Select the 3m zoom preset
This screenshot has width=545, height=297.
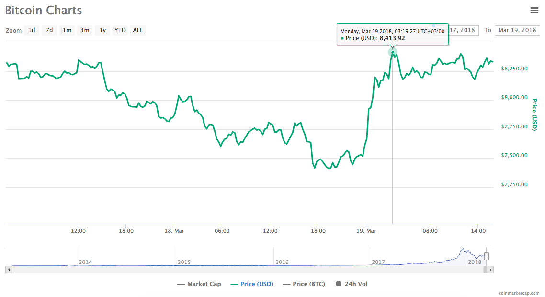tap(84, 30)
